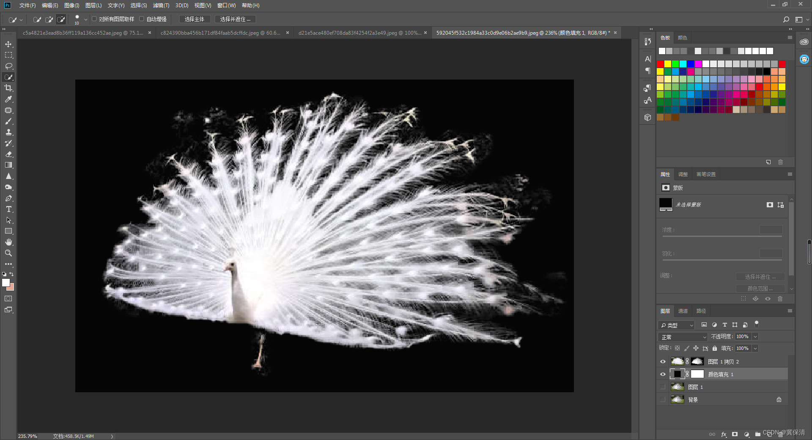Open the layer filter 类型 dropdown
Screen dimensions: 812x440
tap(676, 325)
